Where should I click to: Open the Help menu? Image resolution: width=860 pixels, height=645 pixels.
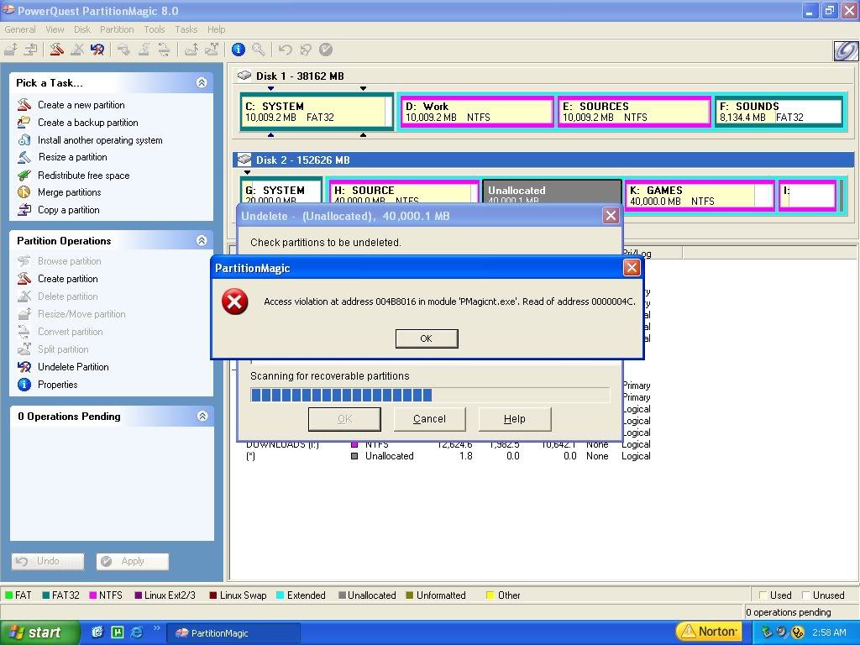click(216, 29)
